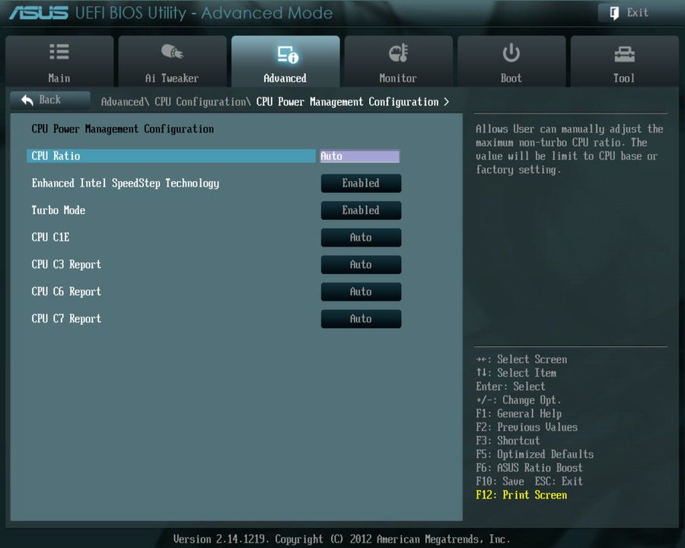
Task: Open the CPU C7 Report dropdown
Action: pos(361,318)
